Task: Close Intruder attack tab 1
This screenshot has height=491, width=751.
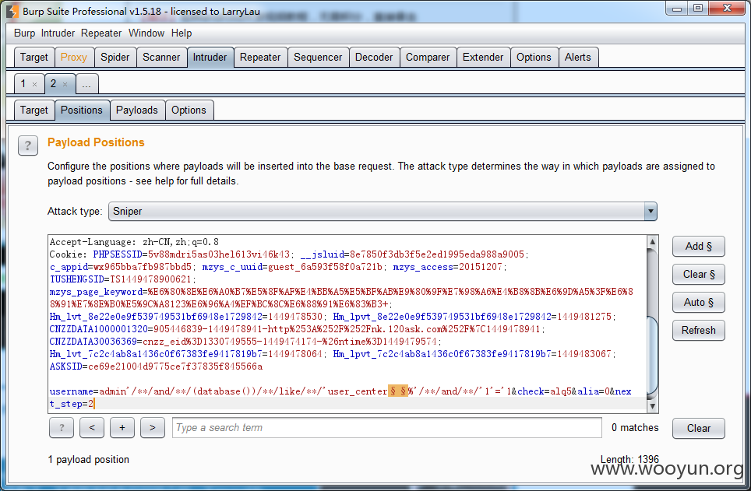Action: (x=34, y=85)
